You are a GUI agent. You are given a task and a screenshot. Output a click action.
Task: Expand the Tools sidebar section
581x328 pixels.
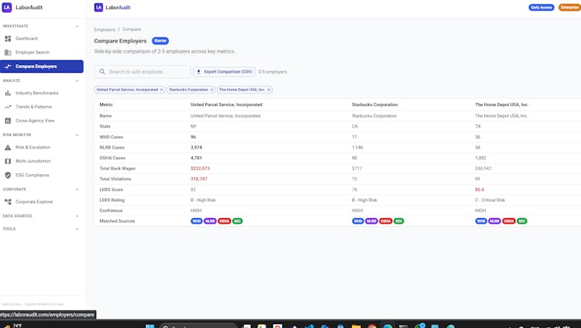click(x=77, y=229)
